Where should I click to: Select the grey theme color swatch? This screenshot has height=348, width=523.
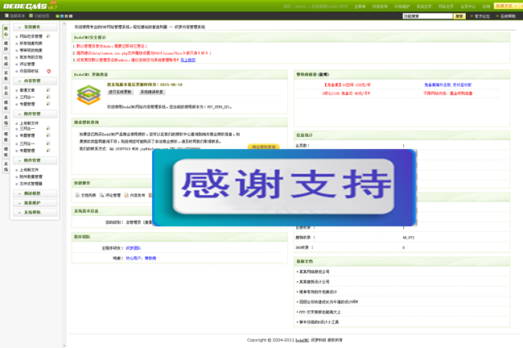click(70, 16)
